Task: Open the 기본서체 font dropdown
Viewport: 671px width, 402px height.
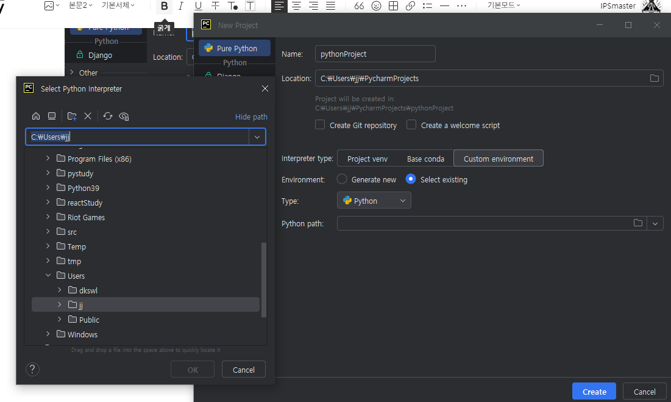Action: coord(118,5)
